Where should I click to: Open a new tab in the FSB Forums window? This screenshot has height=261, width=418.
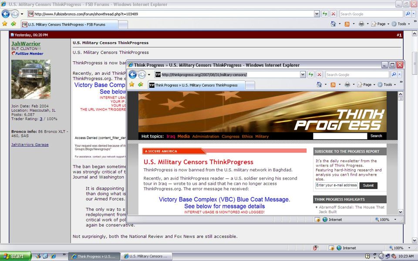pos(123,25)
